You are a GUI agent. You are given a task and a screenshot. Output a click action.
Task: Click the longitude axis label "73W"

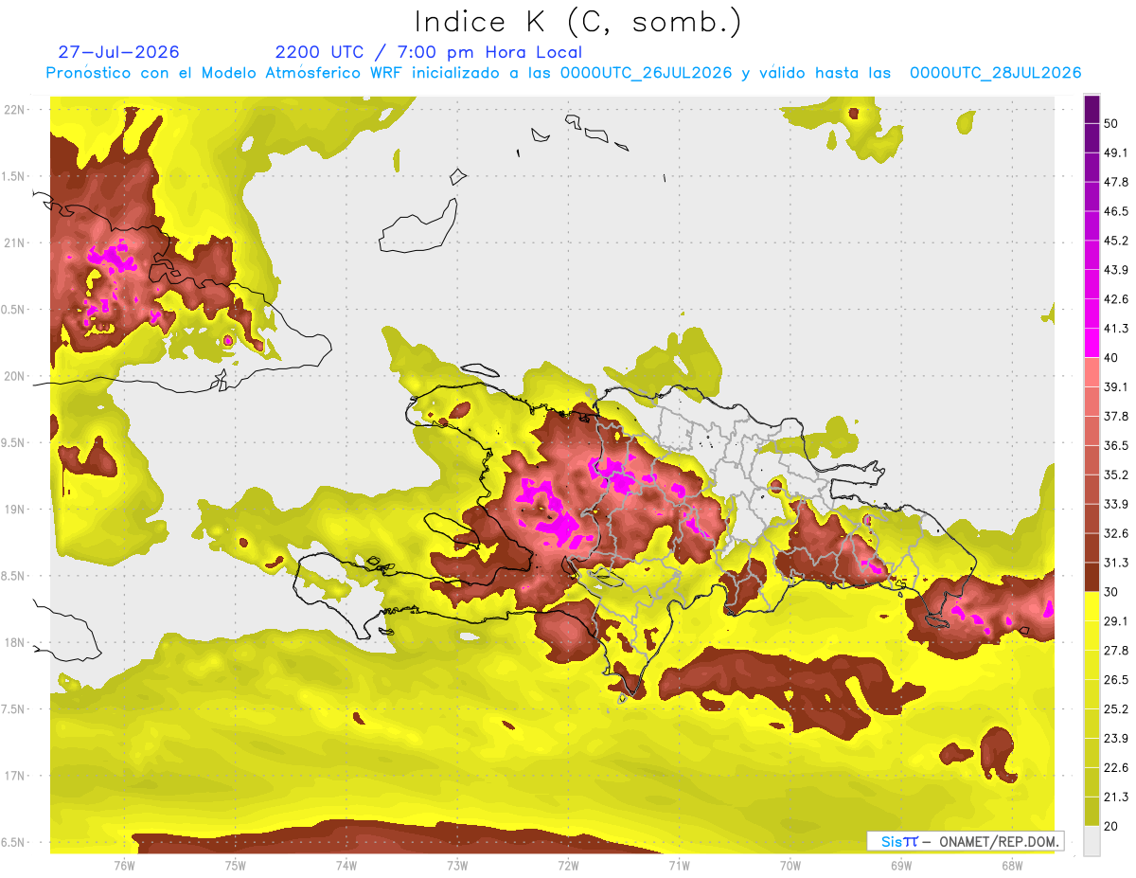tap(457, 866)
